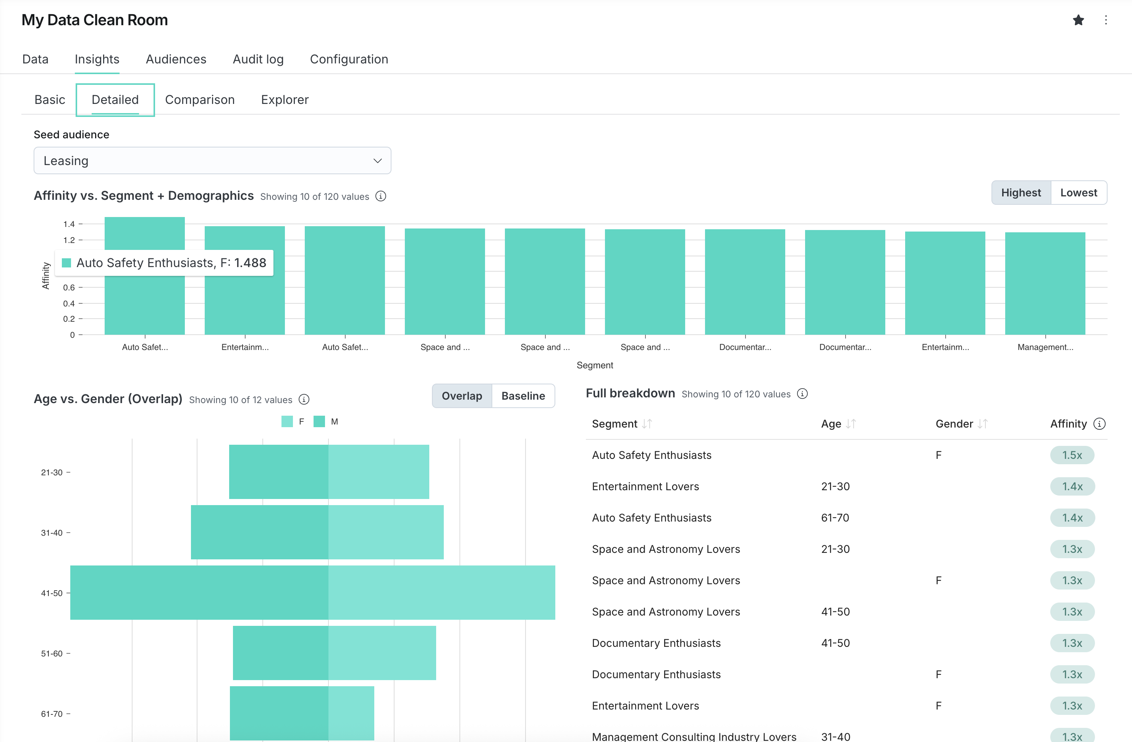
Task: Open the Audiences tab
Action: point(176,59)
